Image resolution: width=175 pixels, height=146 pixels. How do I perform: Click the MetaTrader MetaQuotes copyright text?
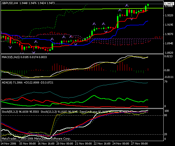[36, 139]
